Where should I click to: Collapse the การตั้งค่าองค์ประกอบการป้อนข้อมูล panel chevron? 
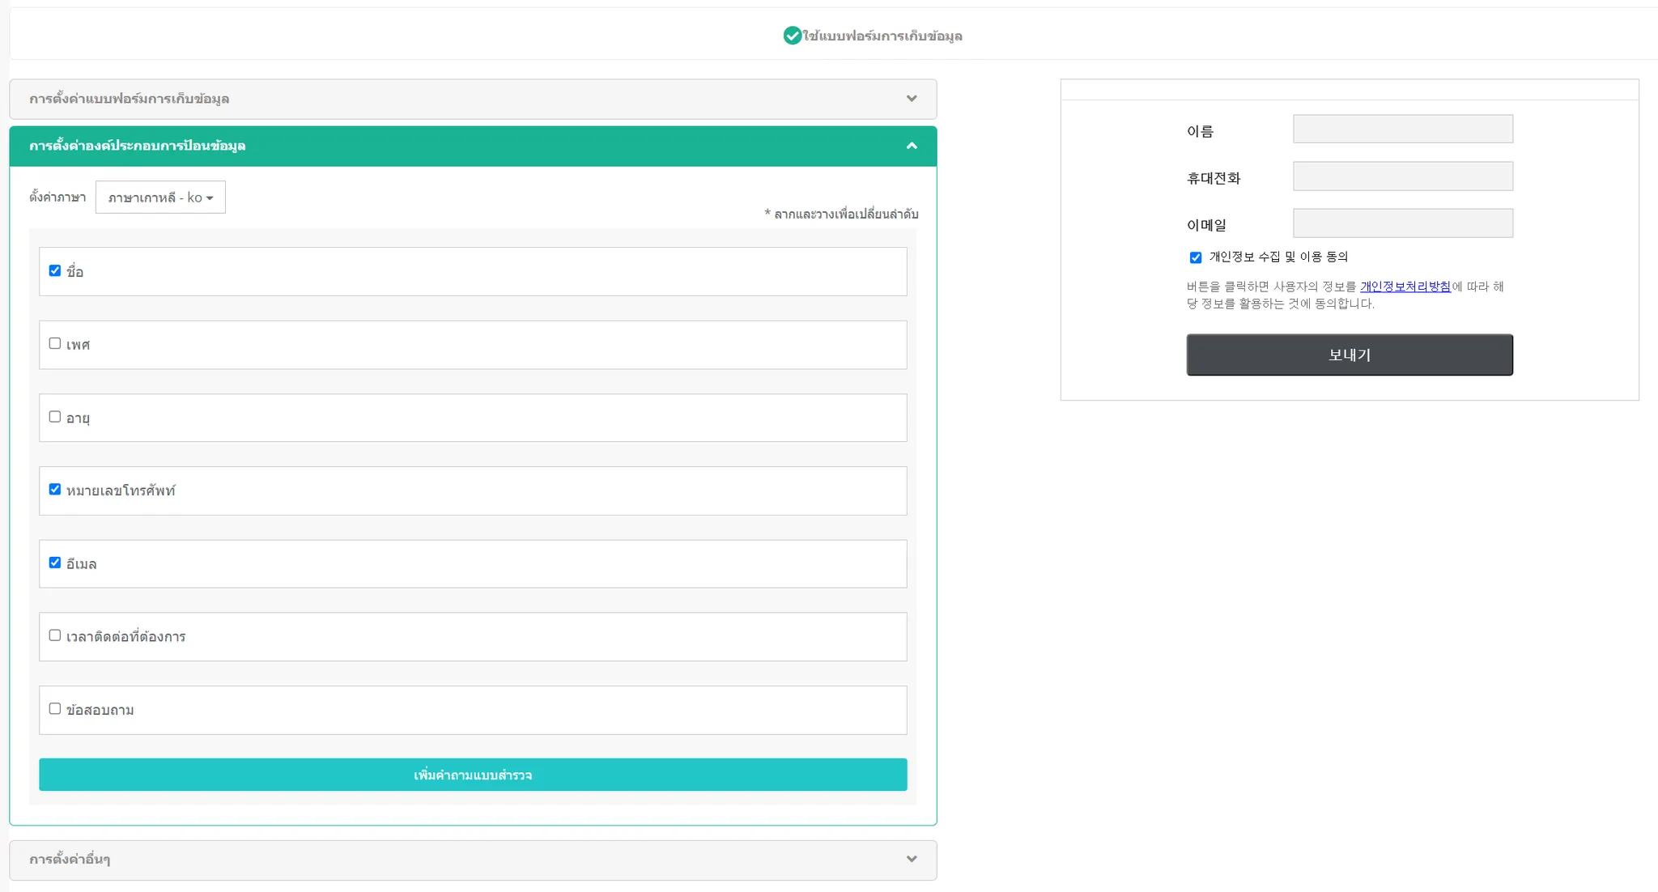tap(912, 146)
